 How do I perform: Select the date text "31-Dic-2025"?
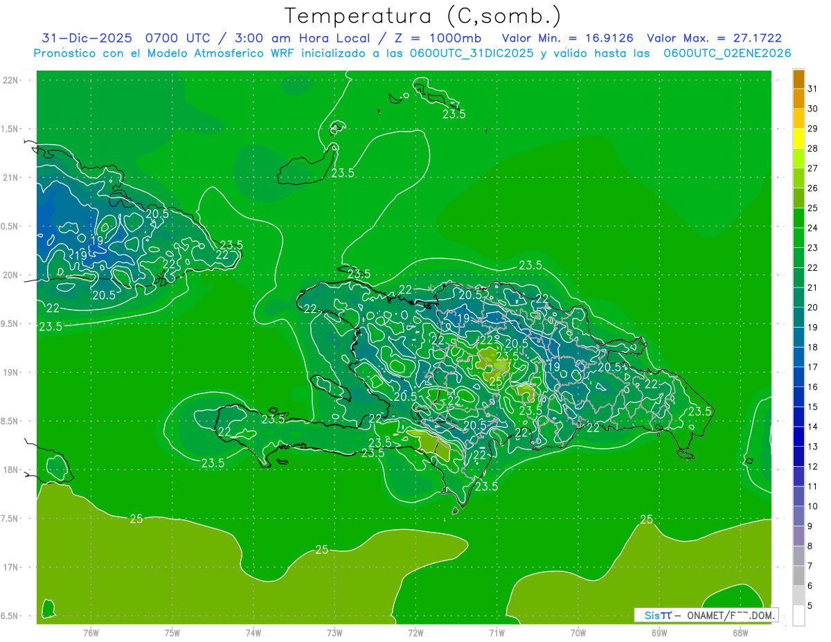[87, 38]
